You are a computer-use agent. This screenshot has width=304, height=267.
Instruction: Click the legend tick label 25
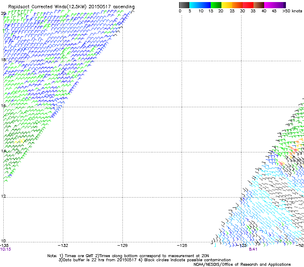point(232,11)
